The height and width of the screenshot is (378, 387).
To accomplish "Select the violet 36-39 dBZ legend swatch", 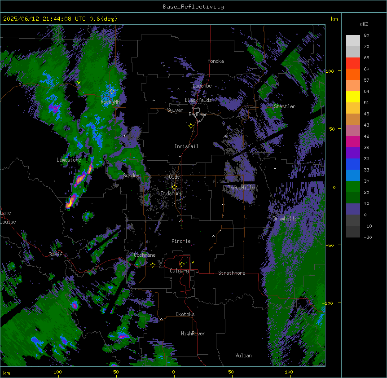I will coord(353,153).
